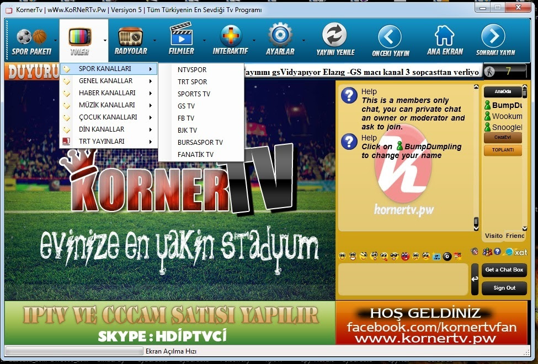The image size is (538, 364).
Task: Refresh the stream with Yayını Yenile
Action: click(x=335, y=40)
